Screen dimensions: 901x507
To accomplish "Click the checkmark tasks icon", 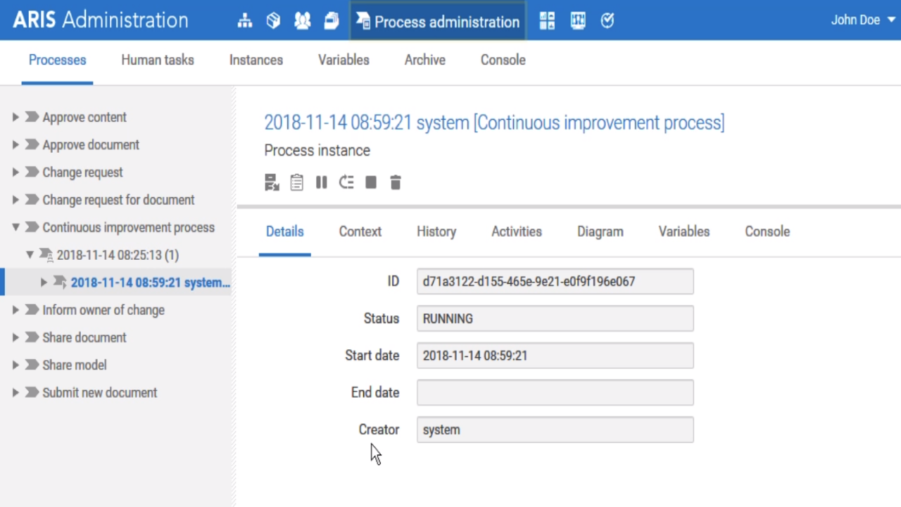I will (x=607, y=20).
